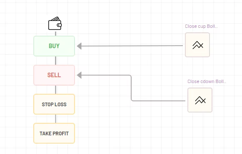Select the red SELL block

(54, 75)
